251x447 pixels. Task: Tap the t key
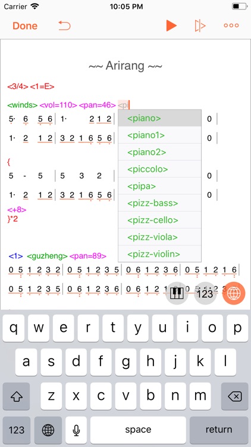pos(113,328)
